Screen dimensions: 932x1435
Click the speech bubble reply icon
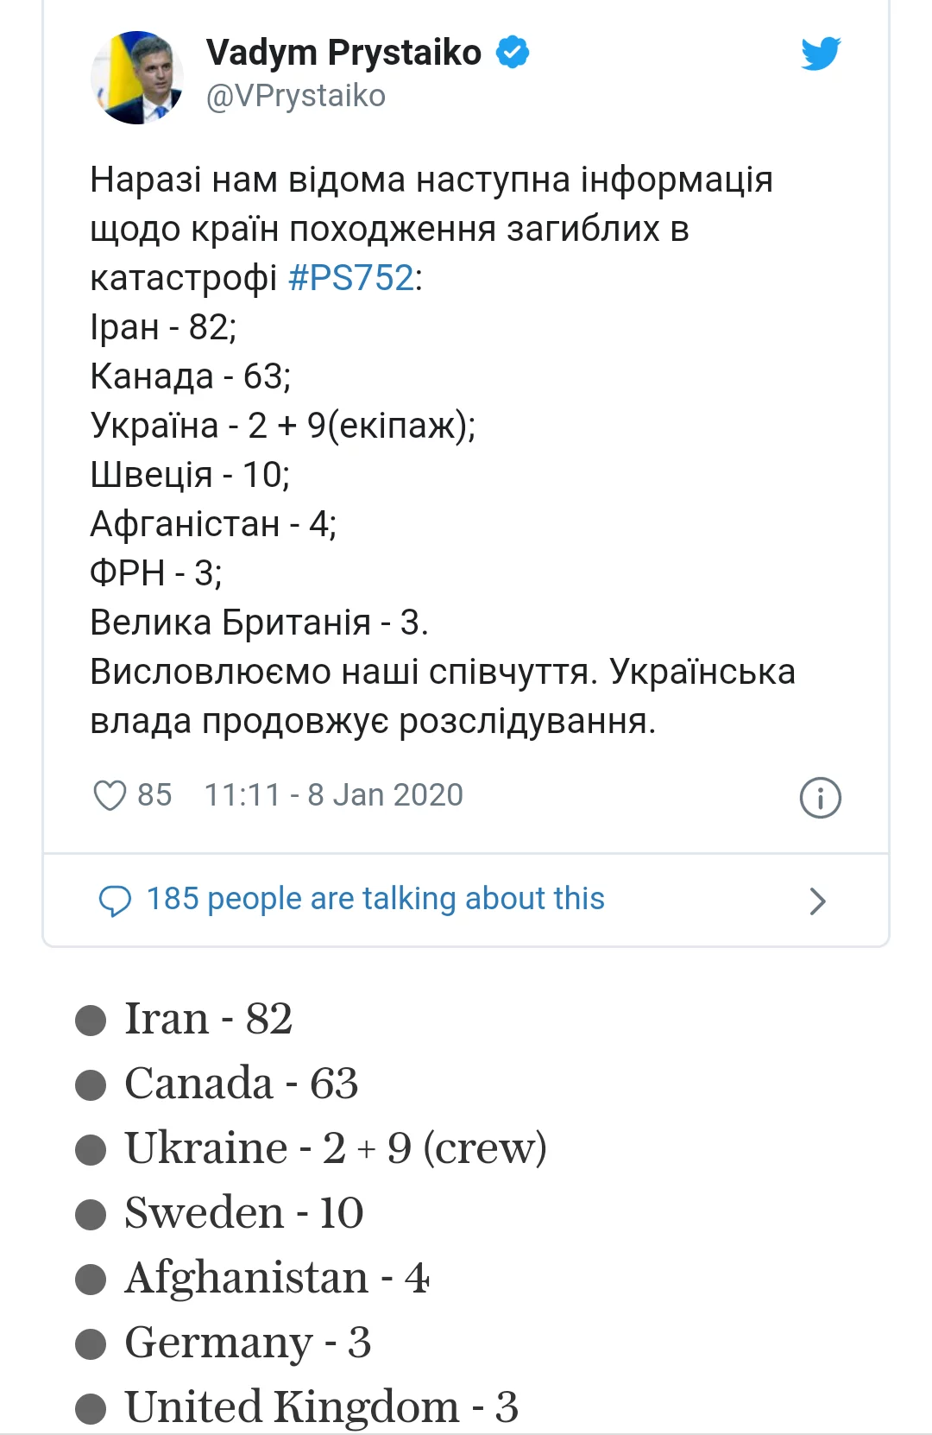(x=115, y=901)
